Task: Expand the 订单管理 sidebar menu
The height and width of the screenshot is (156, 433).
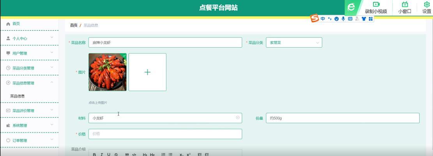Action: [29, 140]
